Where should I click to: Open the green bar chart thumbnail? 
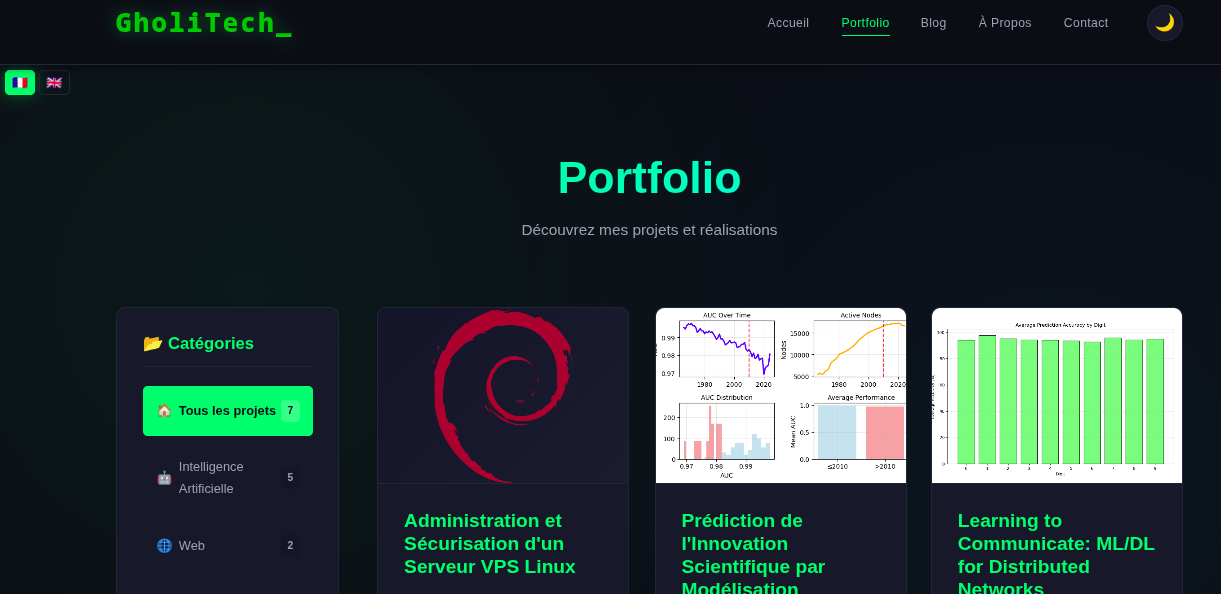(1057, 396)
